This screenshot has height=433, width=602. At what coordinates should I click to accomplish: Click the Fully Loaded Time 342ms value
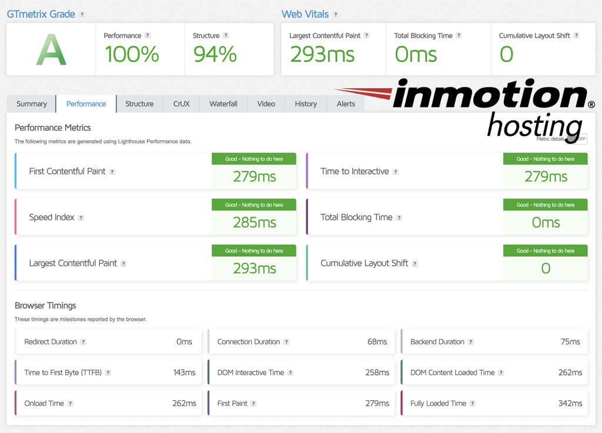click(x=570, y=404)
